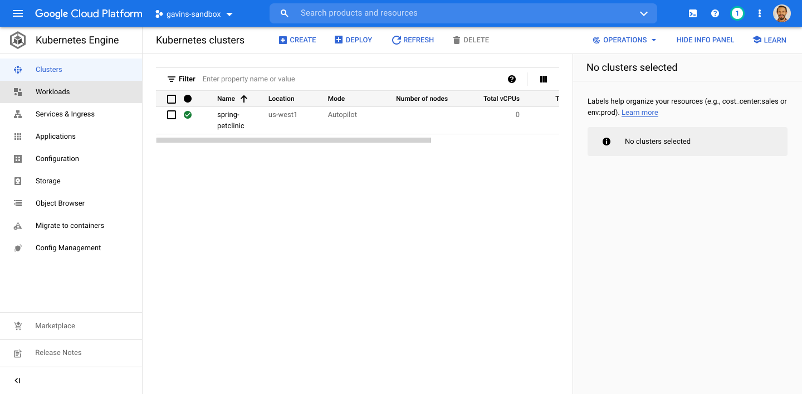Screen dimensions: 802x394
Task: Open the Learn more labels link
Action: pyautogui.click(x=639, y=112)
